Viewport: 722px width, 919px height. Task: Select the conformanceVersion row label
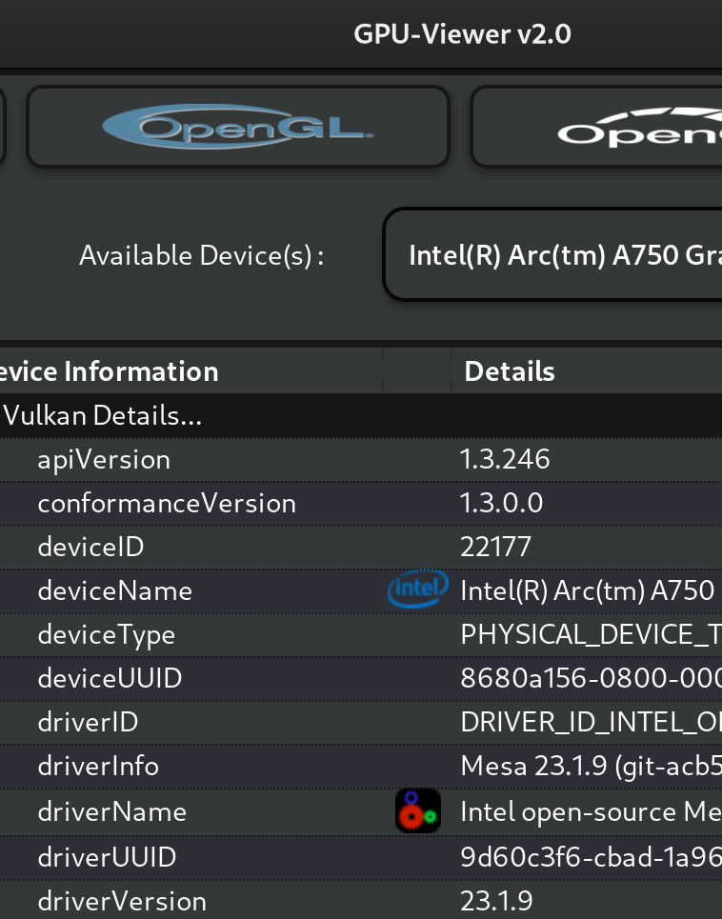coord(167,504)
